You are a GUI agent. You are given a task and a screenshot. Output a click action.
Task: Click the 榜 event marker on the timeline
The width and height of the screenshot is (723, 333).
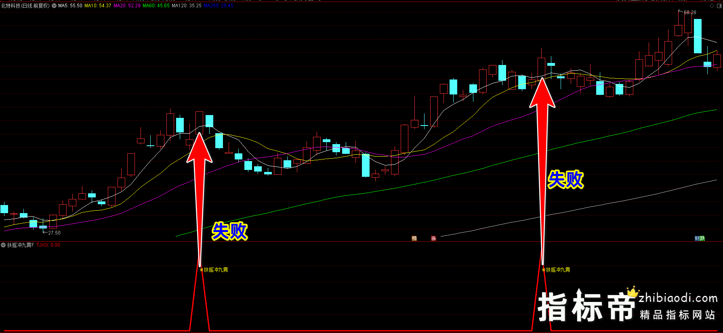[x=414, y=239]
